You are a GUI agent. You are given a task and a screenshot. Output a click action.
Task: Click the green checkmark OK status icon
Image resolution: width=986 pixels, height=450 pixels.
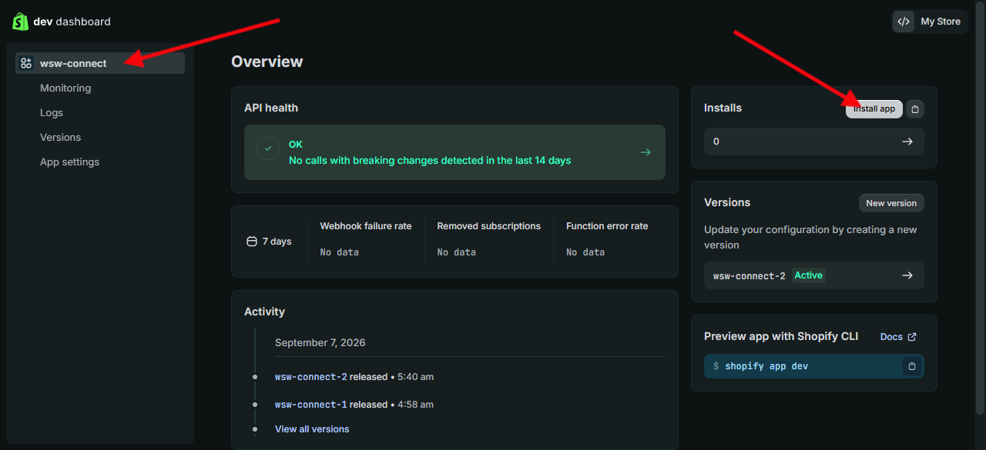tap(268, 148)
